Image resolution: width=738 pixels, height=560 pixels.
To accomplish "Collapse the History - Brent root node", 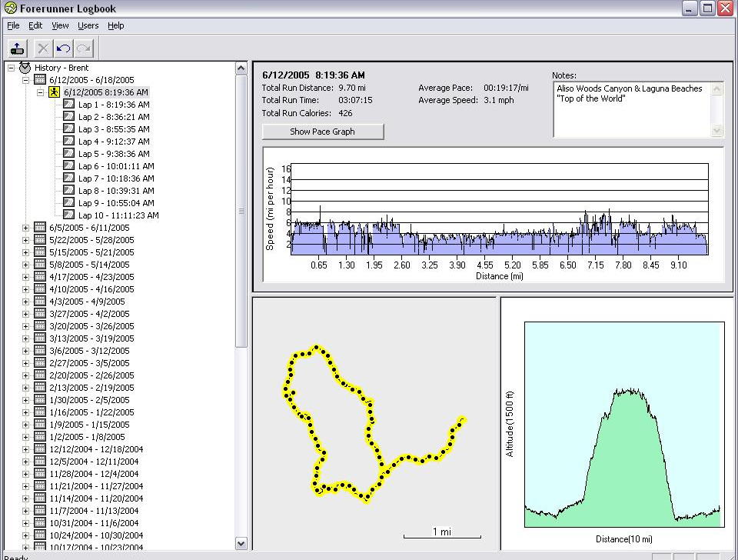I will click(x=12, y=68).
